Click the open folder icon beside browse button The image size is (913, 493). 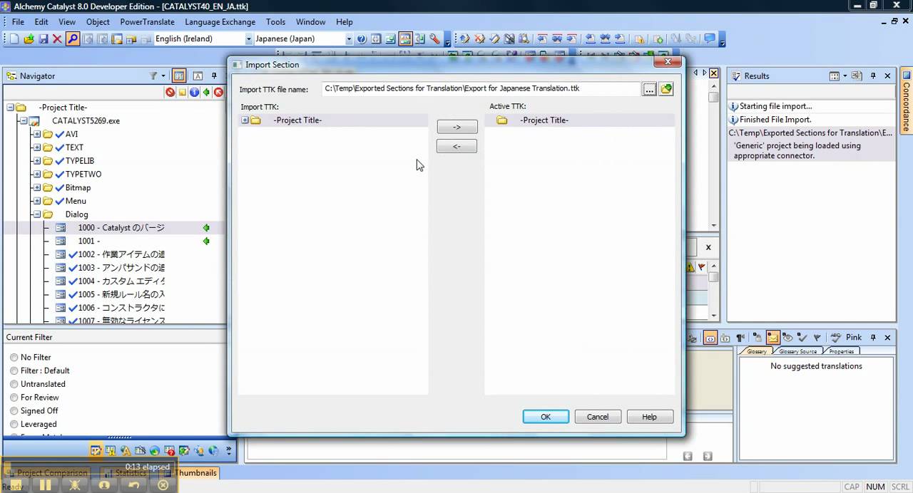coord(666,89)
